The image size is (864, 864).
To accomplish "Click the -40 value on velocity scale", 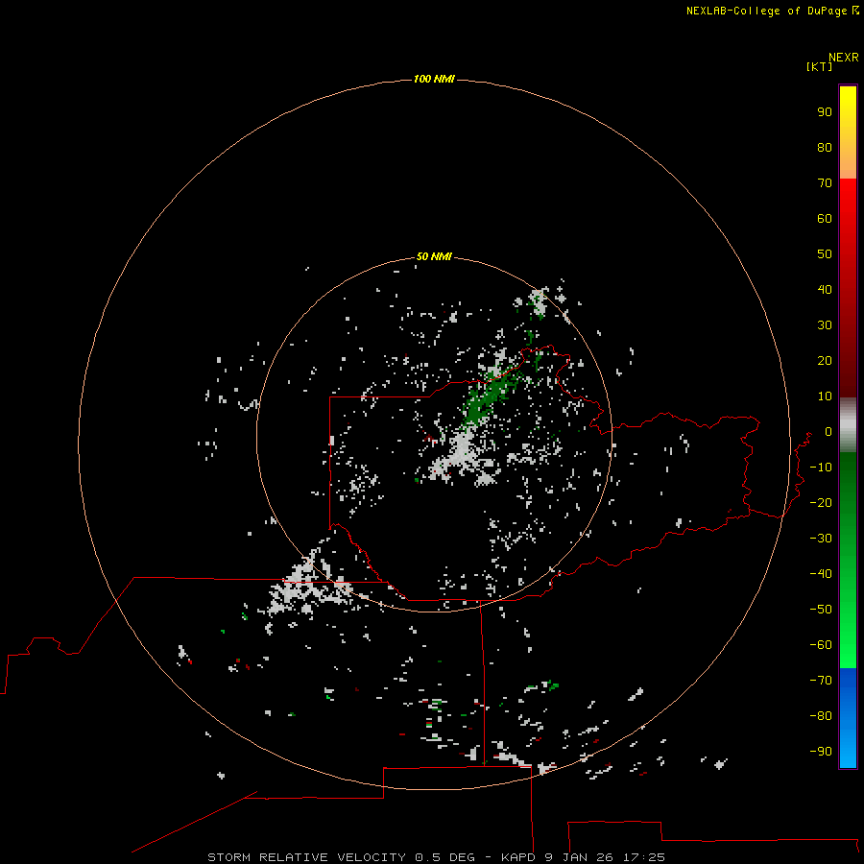I will [x=821, y=574].
